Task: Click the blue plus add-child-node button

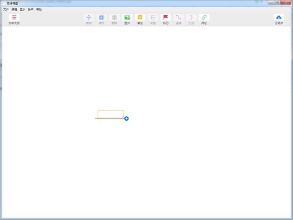Action: 126,119
